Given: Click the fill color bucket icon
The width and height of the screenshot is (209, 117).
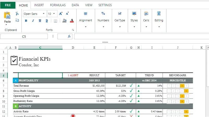Looking at the screenshot, I should tap(64, 21).
